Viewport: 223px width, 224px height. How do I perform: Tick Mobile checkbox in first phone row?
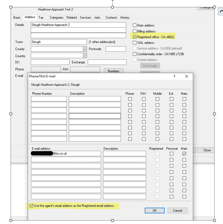[157, 99]
